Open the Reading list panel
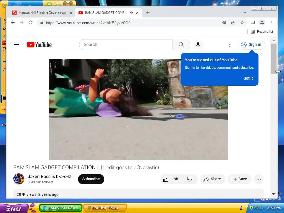Image resolution: width=284 pixels, height=213 pixels. [262, 32]
